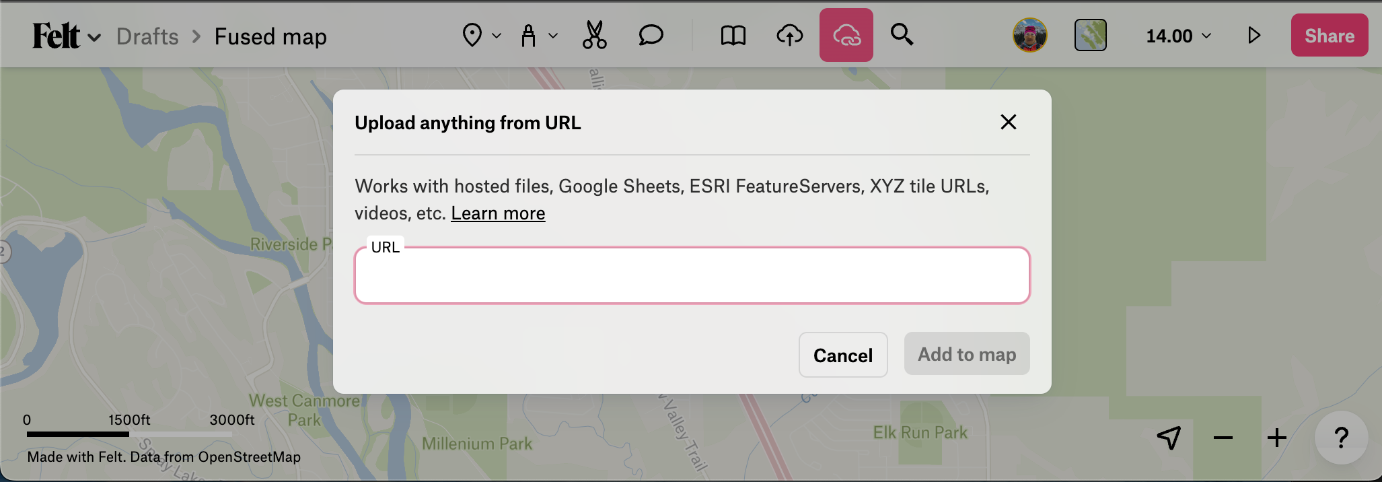Click into the URL input field

coord(692,276)
